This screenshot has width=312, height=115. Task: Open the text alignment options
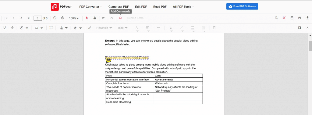pyautogui.click(x=148, y=29)
